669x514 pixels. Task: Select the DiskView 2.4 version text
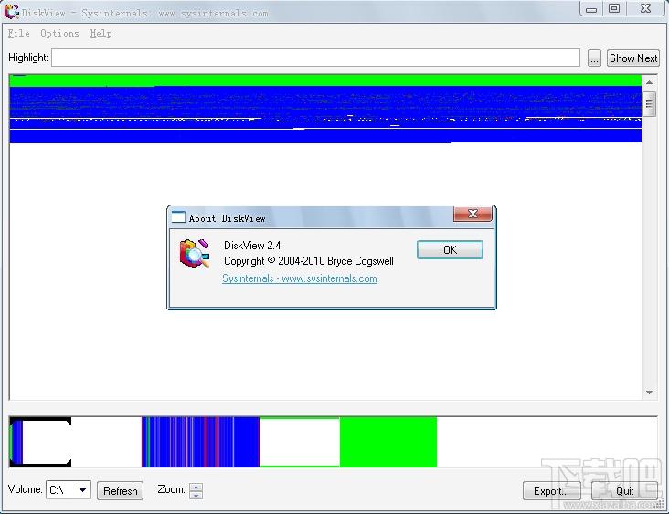[252, 245]
